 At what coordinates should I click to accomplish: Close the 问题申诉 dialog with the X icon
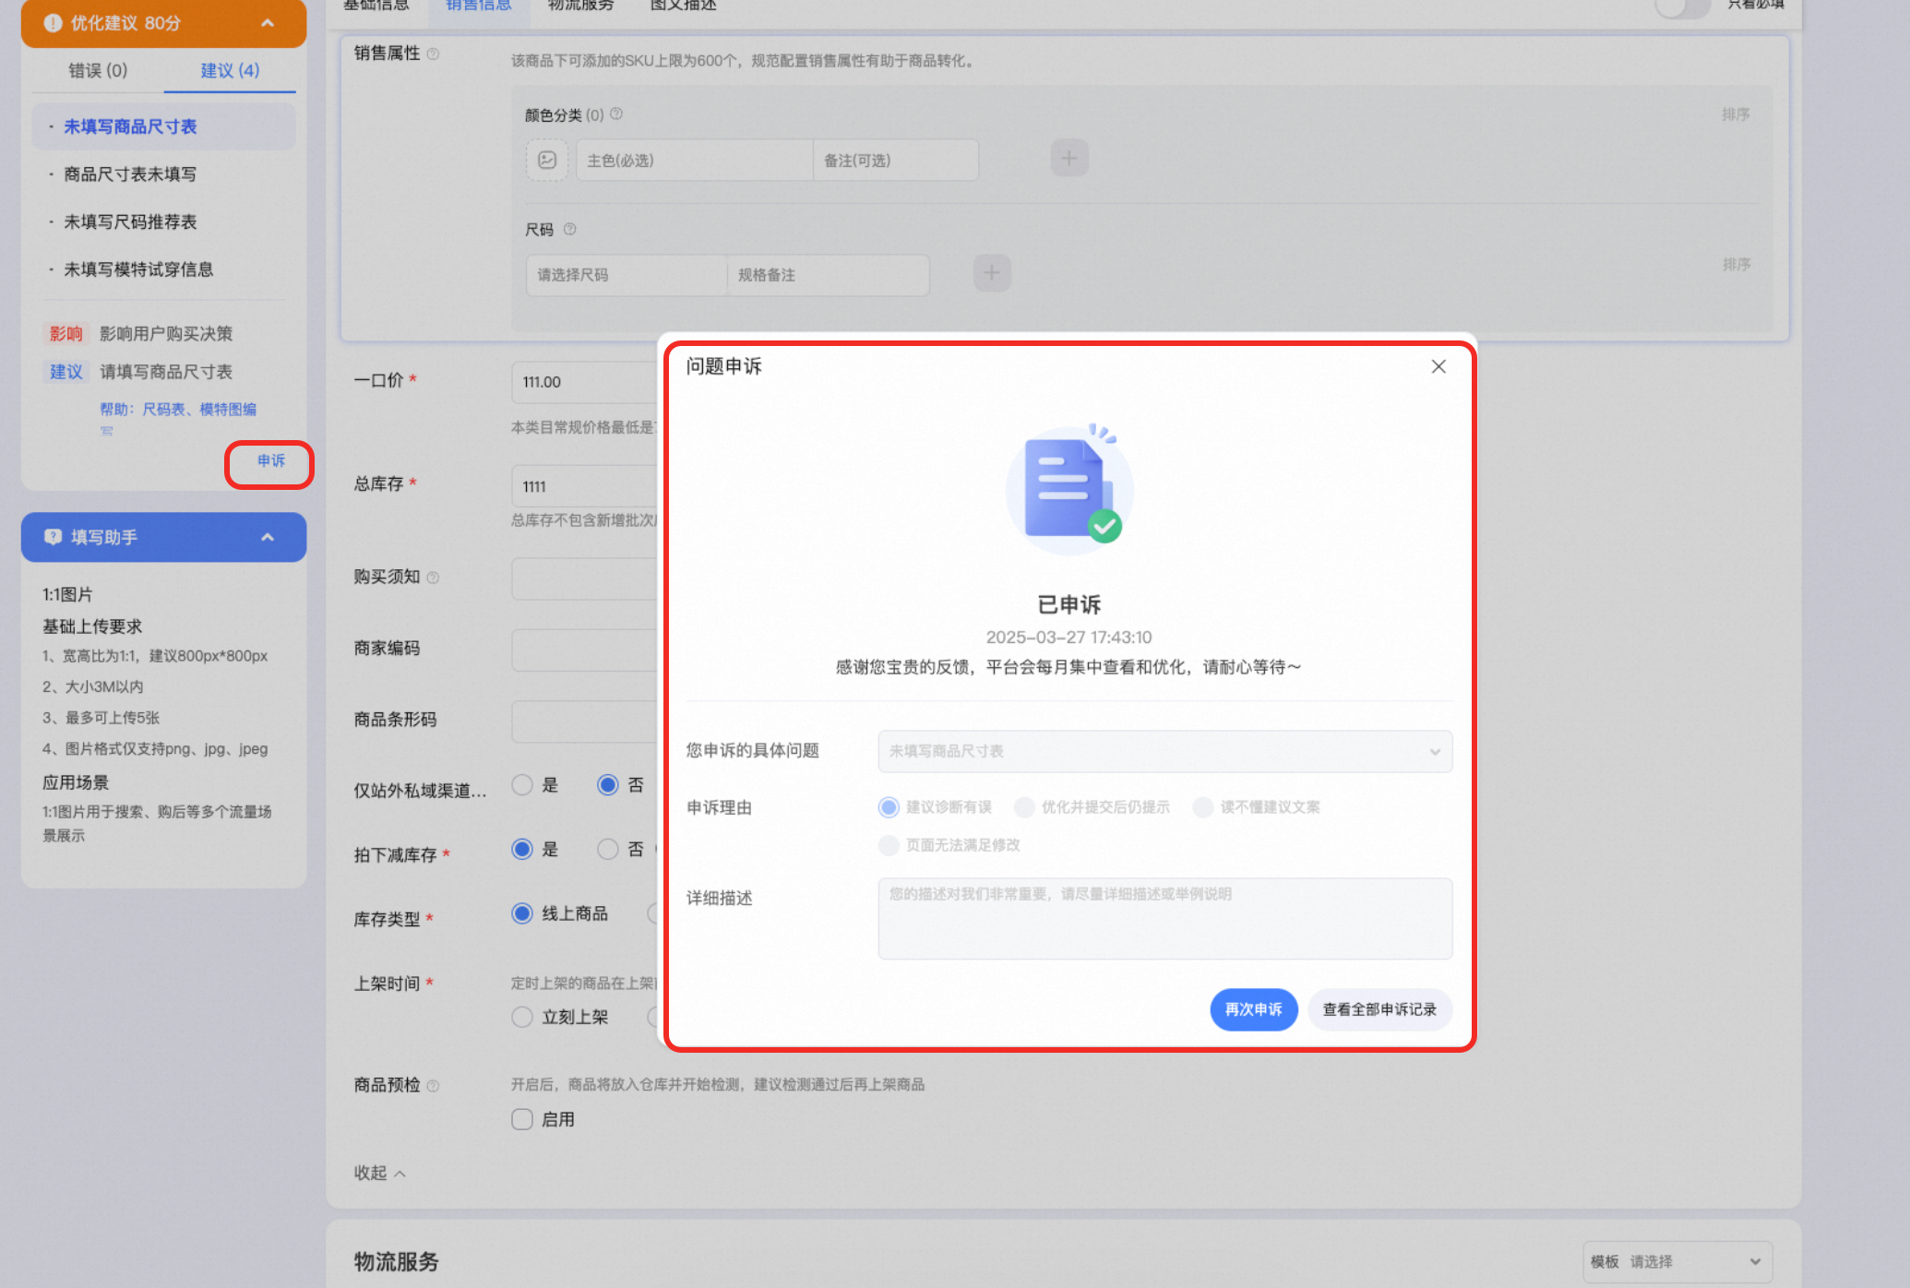point(1438,366)
